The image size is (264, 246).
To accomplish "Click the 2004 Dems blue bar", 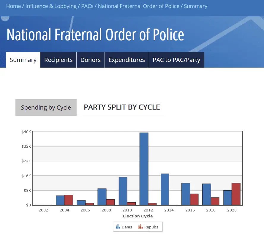I will click(60, 200).
